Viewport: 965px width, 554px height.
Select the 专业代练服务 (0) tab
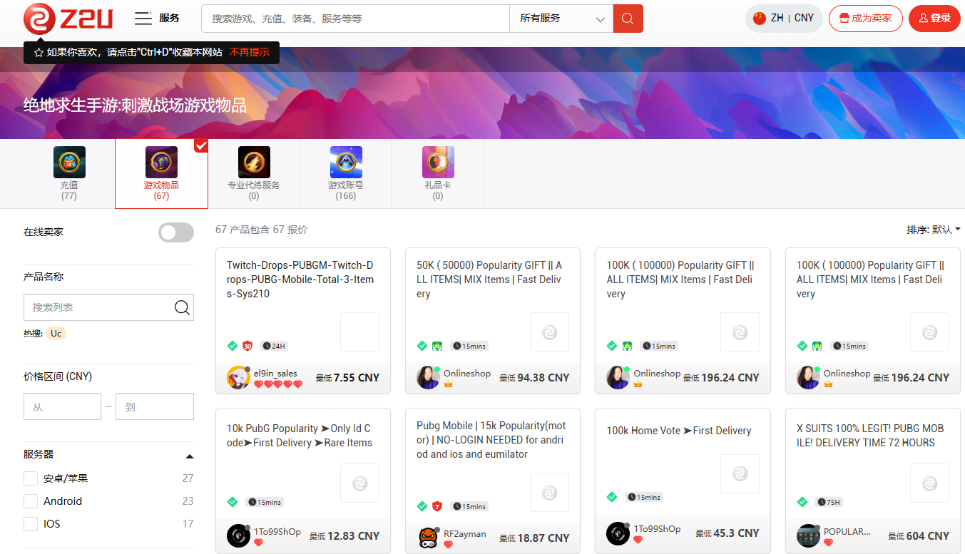[254, 174]
